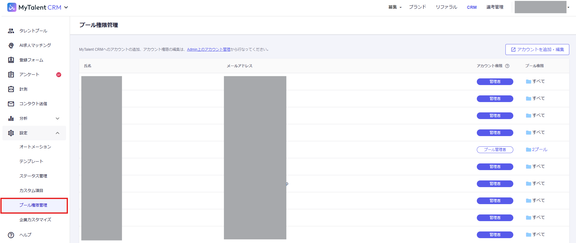
Task: Open the MyTalent CRM product switcher dropdown
Action: coord(66,7)
